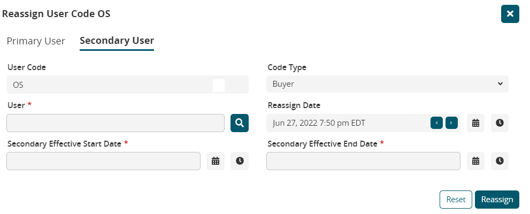Focus the User input field
The height and width of the screenshot is (214, 530).
pyautogui.click(x=116, y=123)
